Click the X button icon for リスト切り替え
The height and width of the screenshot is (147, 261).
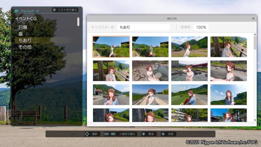pyautogui.click(x=54, y=10)
